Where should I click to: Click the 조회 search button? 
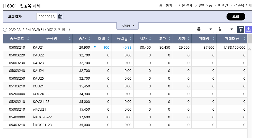236,17
